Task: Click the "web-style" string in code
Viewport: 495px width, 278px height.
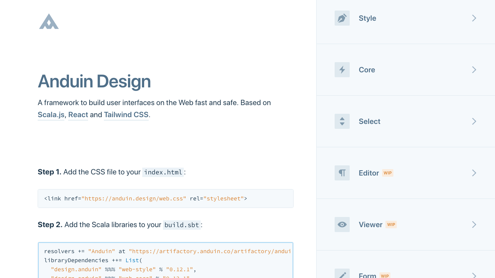Action: [x=137, y=269]
